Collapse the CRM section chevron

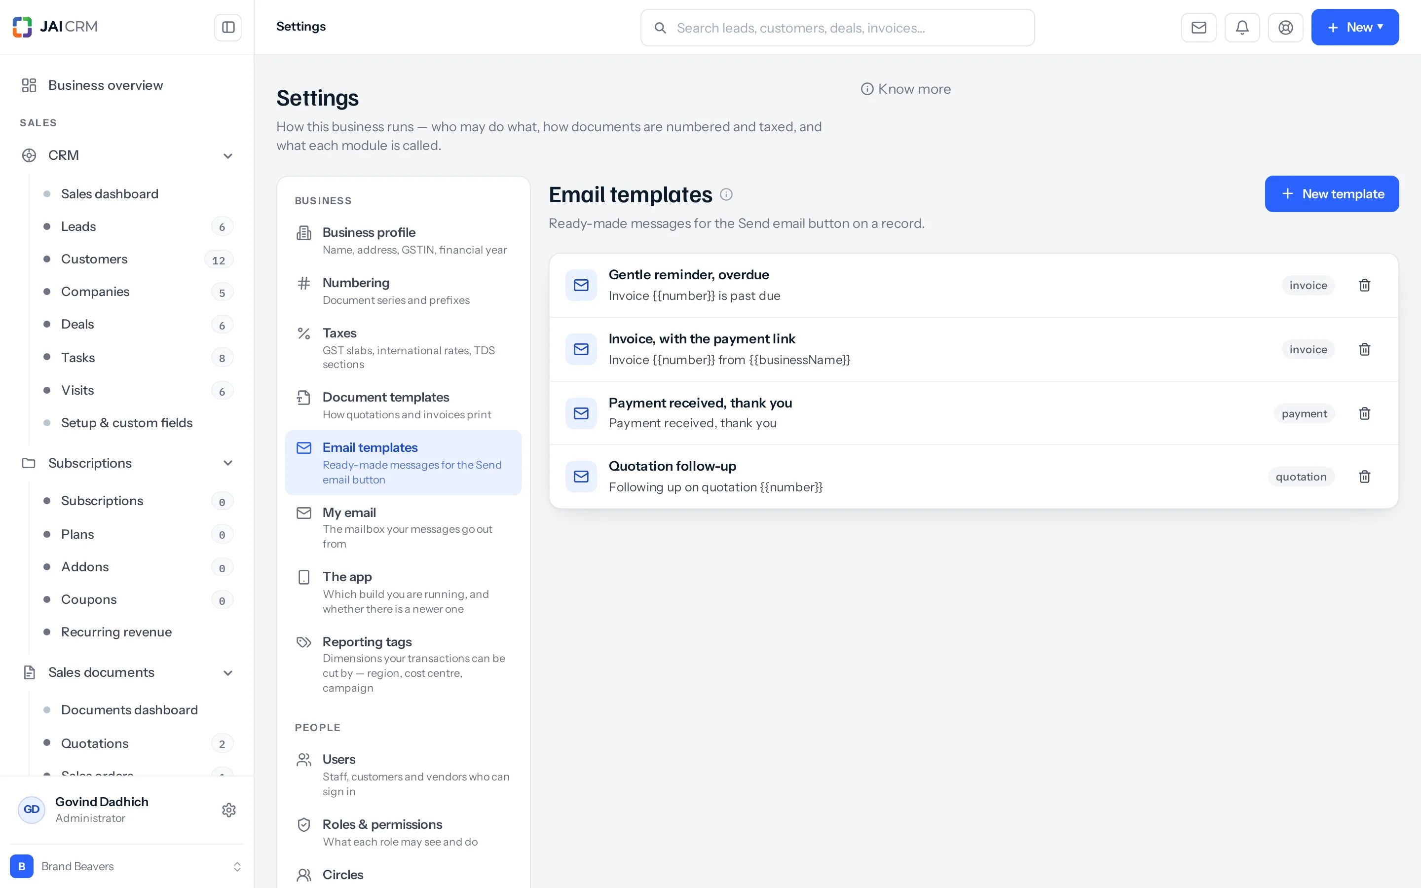coord(228,155)
